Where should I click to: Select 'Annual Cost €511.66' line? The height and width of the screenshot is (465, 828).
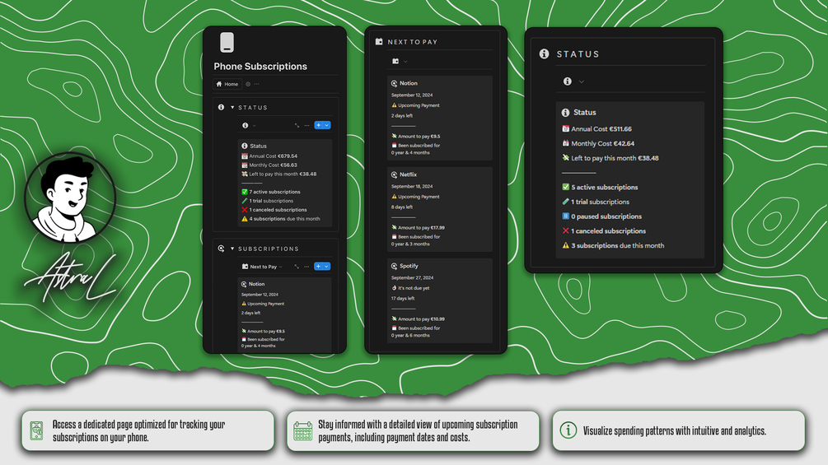coord(596,128)
